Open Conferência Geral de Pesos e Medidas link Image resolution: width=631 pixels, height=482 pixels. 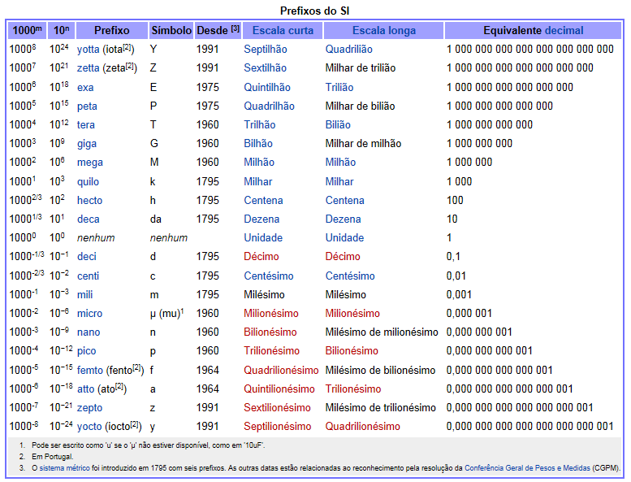pyautogui.click(x=527, y=468)
